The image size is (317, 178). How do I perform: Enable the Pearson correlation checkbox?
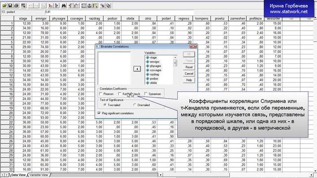tap(101, 94)
